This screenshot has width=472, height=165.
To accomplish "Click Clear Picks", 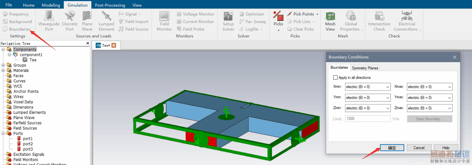I will (301, 29).
